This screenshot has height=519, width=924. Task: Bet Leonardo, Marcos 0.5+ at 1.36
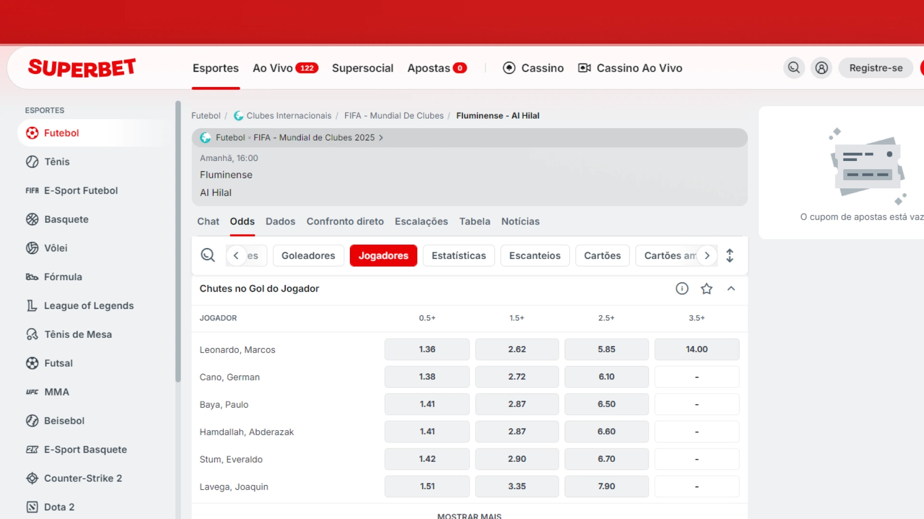427,349
